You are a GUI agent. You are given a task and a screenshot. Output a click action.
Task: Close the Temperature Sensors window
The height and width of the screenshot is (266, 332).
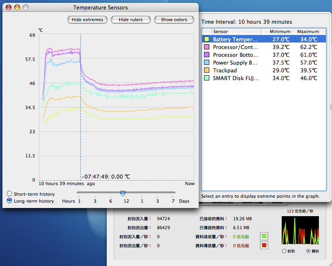pos(9,7)
